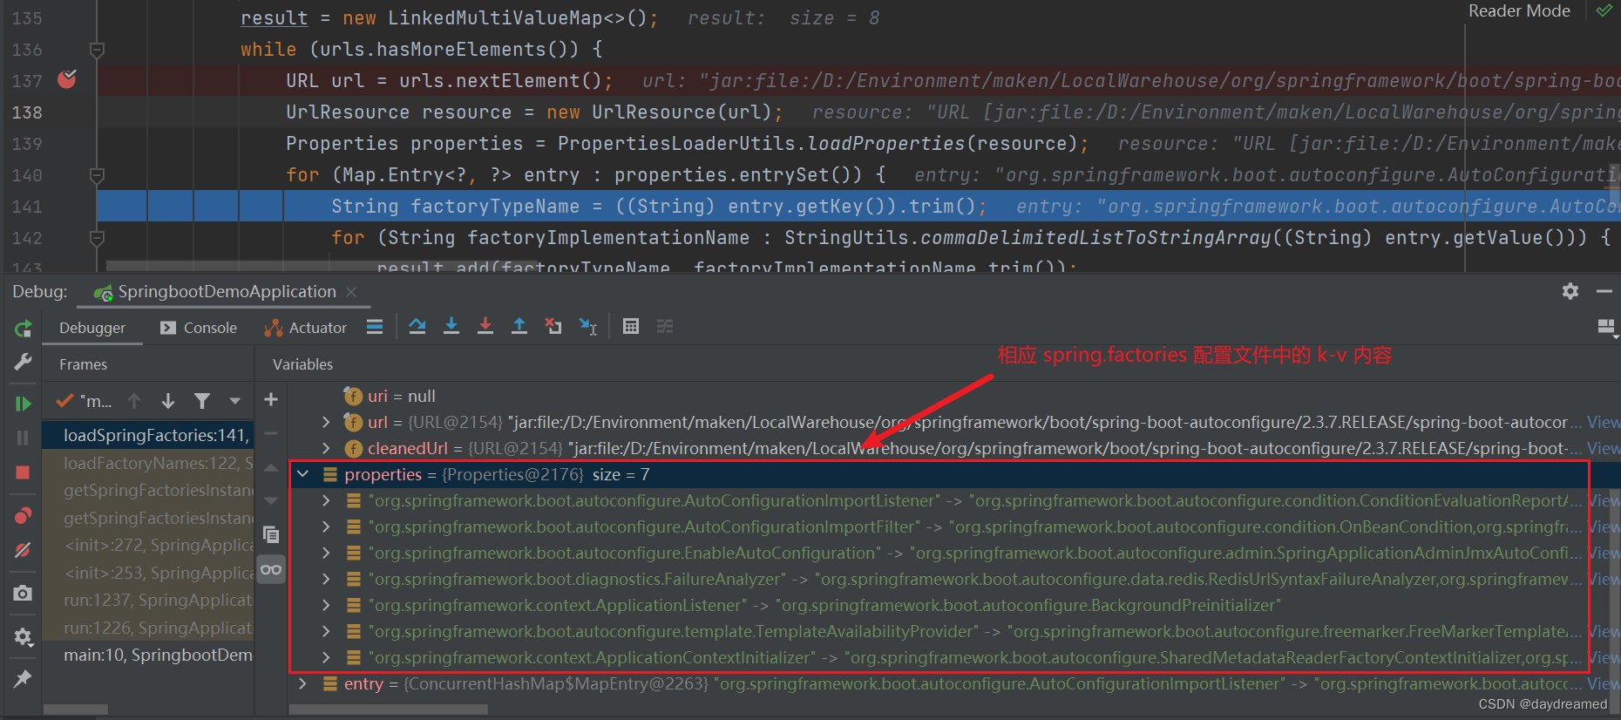1621x720 pixels.
Task: Close the SpringbootDemoApplication debug tab
Action: point(351,292)
